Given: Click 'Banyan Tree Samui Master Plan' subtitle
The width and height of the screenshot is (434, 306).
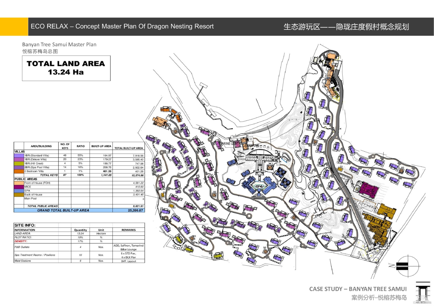Looking at the screenshot, I should point(59,44).
